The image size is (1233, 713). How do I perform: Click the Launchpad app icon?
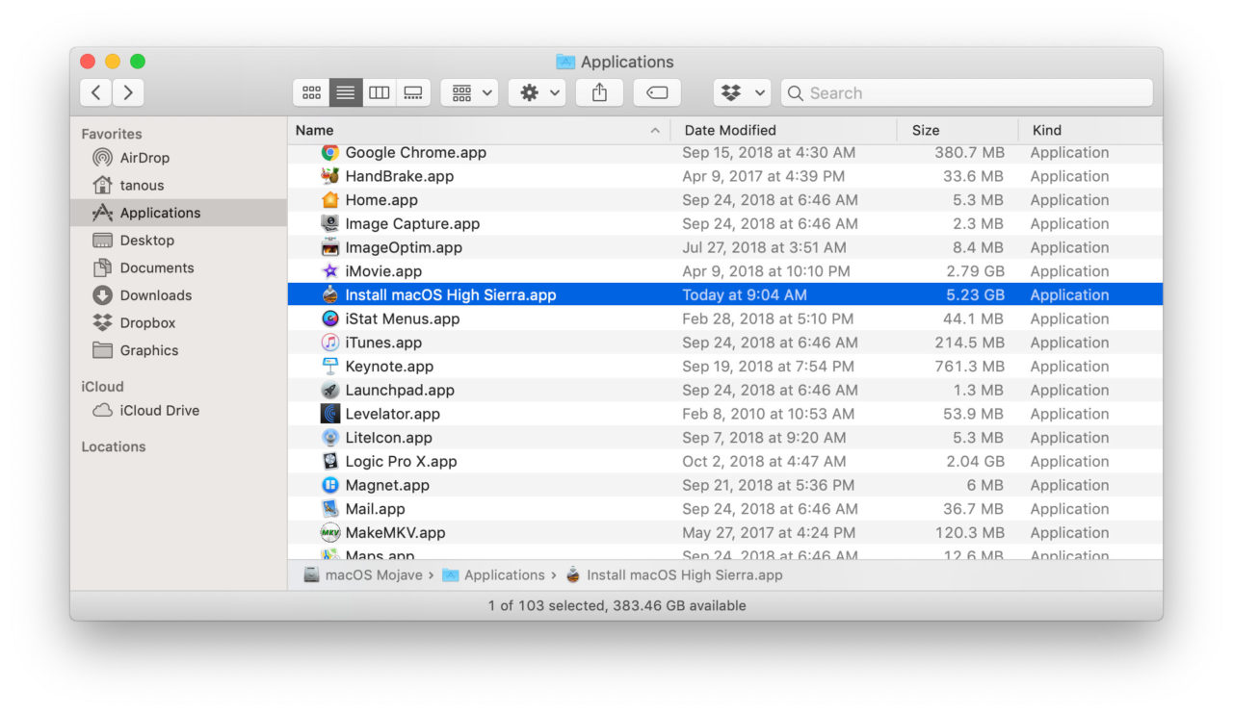pos(330,390)
